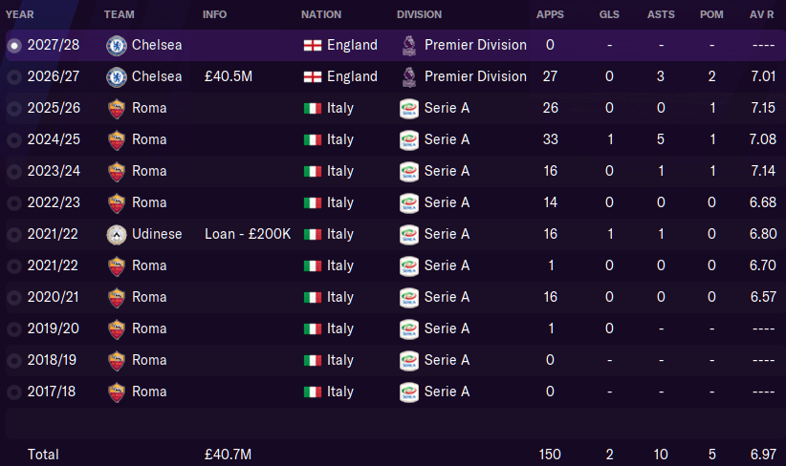The height and width of the screenshot is (466, 786).
Task: Click the DIVISION column header
Action: pyautogui.click(x=419, y=14)
